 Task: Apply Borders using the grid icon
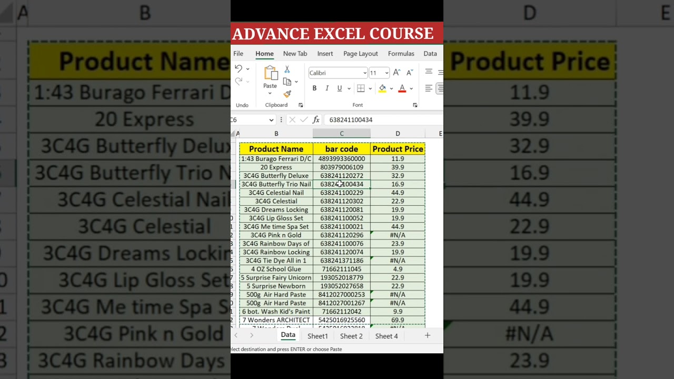361,88
